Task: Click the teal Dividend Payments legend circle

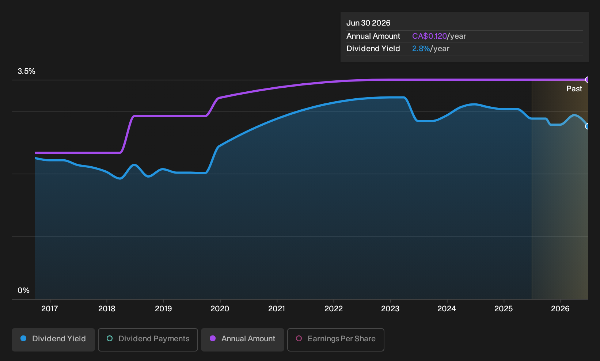Action: (x=110, y=339)
